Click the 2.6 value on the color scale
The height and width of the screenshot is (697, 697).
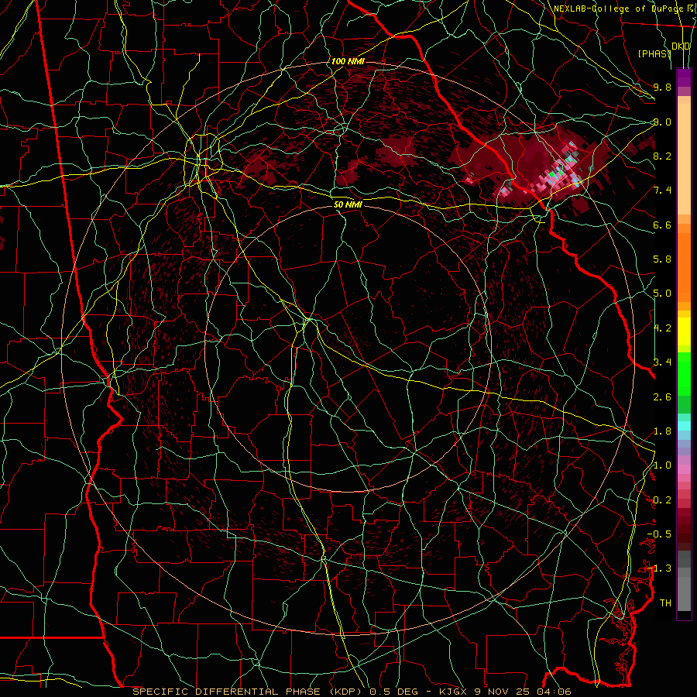[x=662, y=397]
